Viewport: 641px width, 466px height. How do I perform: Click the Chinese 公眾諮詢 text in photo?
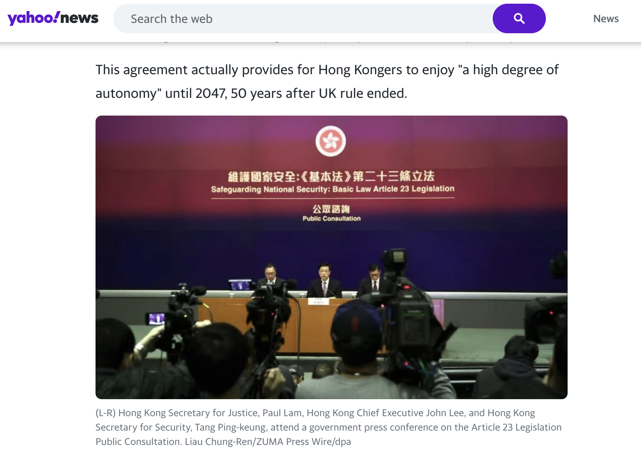(x=331, y=209)
